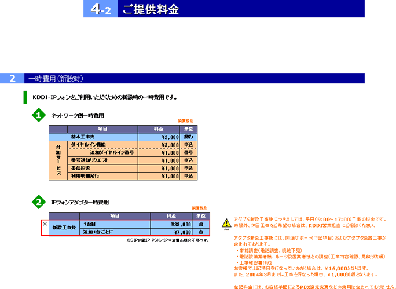Viewport: 396px width, 289px height.
Task: Click 単位 header in the network cost table
Action: pyautogui.click(x=188, y=129)
